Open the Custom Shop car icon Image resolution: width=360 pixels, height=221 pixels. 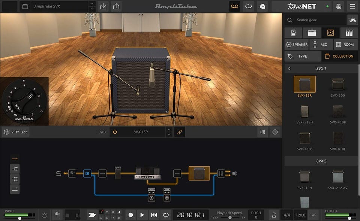(x=352, y=20)
